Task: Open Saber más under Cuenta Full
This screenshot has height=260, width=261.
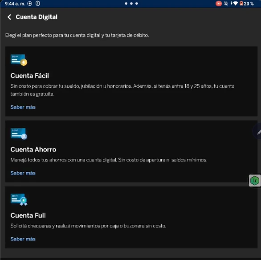Action: pyautogui.click(x=23, y=239)
